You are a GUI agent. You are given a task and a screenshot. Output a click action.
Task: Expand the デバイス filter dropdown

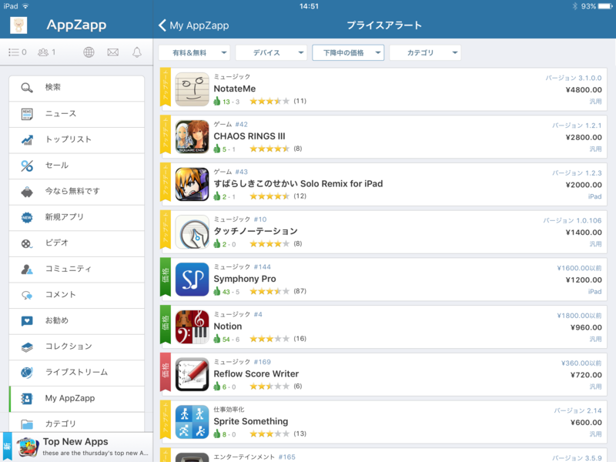(x=272, y=52)
